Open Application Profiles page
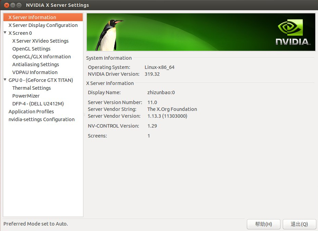318x231 pixels. click(31, 112)
